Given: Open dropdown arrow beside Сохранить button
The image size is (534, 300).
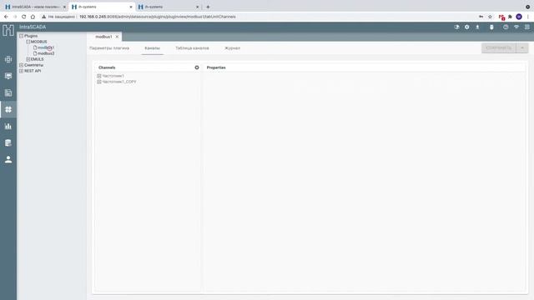Looking at the screenshot, I should coord(522,48).
